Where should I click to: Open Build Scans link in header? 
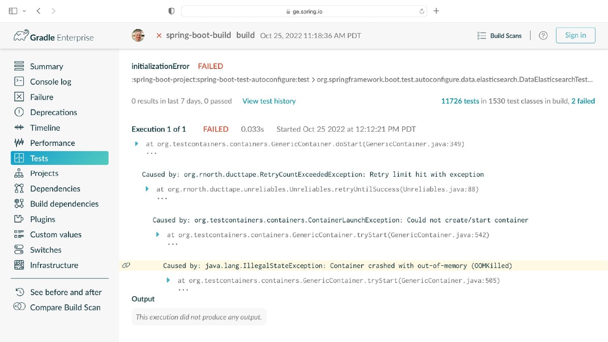[x=506, y=36]
